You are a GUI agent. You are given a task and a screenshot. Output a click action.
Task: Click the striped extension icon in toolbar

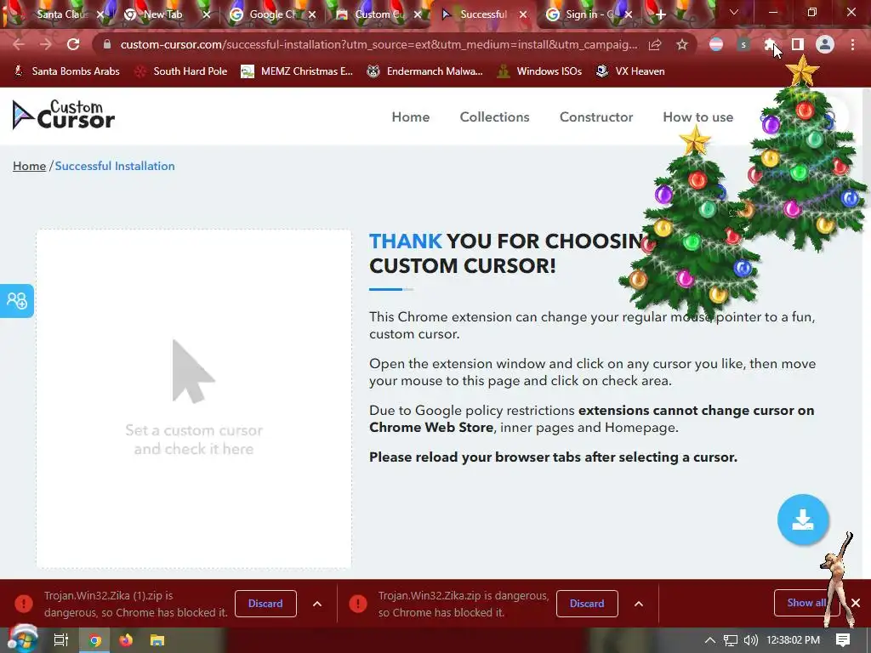click(x=716, y=44)
